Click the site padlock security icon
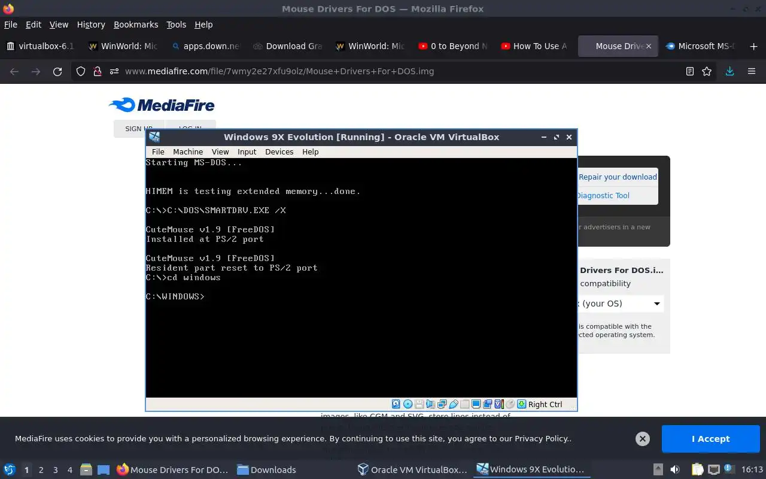The width and height of the screenshot is (766, 479). coord(97,71)
